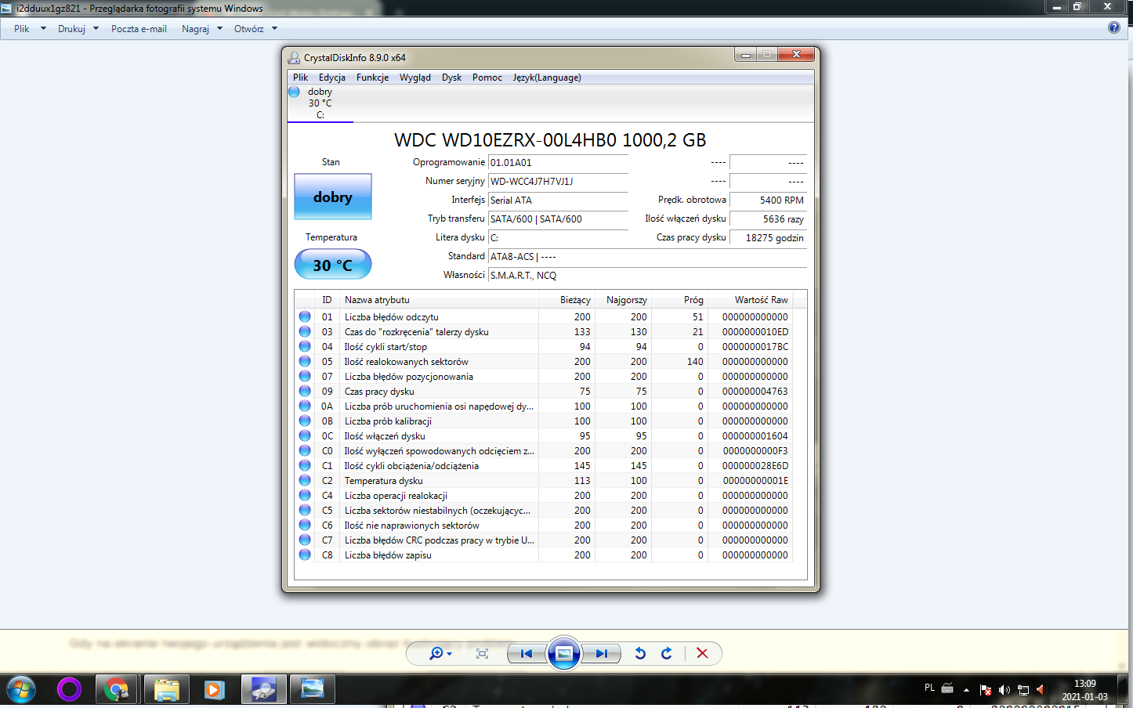Open CrystalDiskInfo Plik menu
Image resolution: width=1133 pixels, height=708 pixels.
300,78
